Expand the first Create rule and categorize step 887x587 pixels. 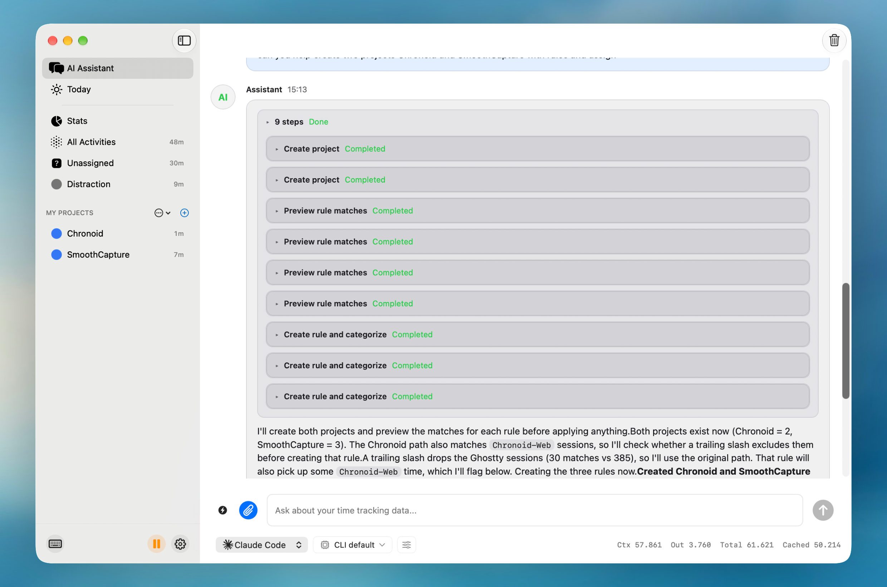point(538,335)
